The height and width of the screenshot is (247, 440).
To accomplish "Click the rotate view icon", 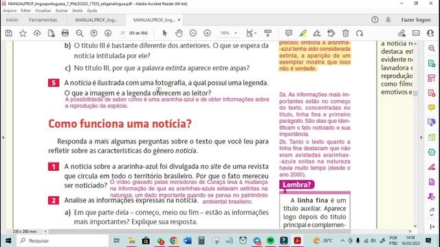I will (360, 33).
